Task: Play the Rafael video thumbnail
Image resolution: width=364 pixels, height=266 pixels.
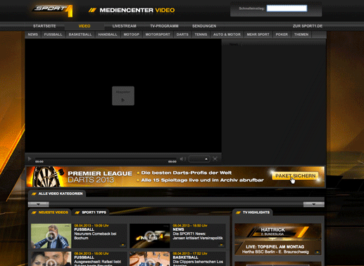Action: pos(51,259)
